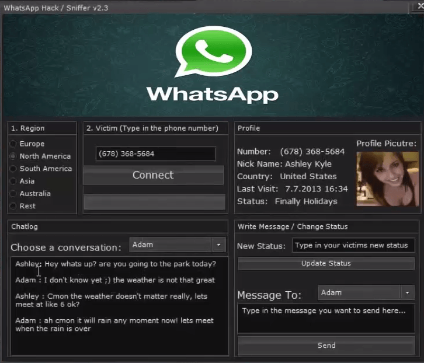Viewport: 424px width, 363px height.
Task: Close the Sniffer v2.3 window
Action: pos(420,5)
